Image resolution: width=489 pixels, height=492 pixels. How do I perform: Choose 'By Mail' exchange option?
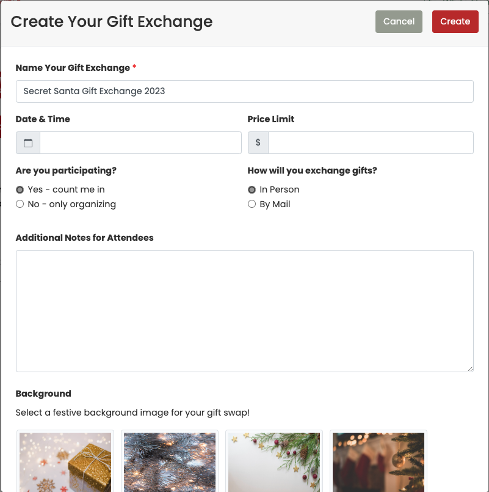[252, 205]
